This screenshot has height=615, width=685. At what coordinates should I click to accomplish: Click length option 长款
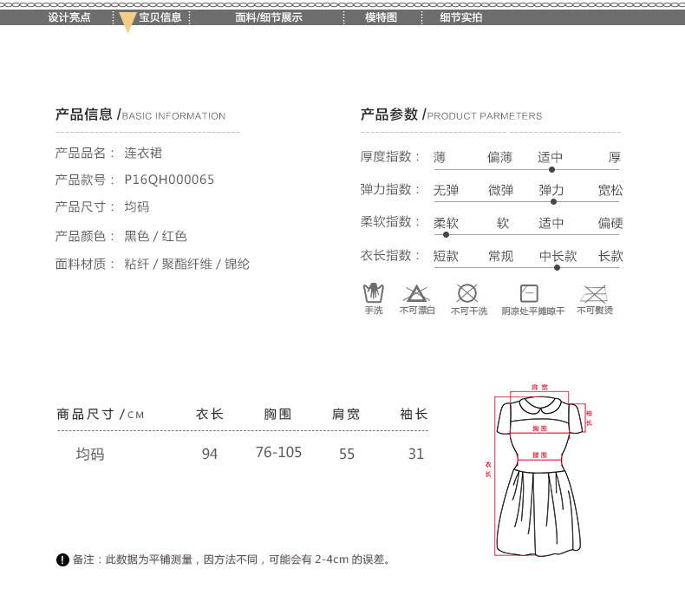click(610, 256)
